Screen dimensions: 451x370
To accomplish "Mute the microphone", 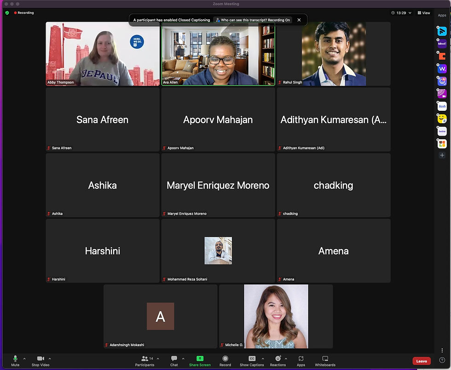I will (15, 360).
